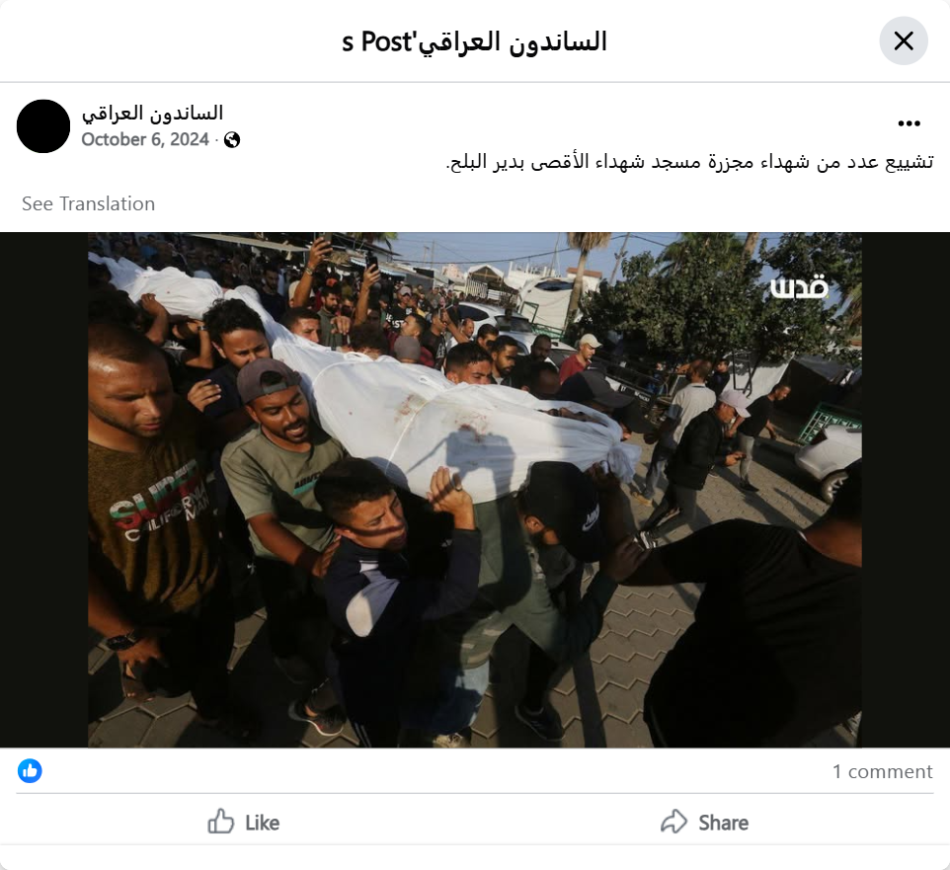Close the post dialog with X
950x870 pixels.
point(904,41)
